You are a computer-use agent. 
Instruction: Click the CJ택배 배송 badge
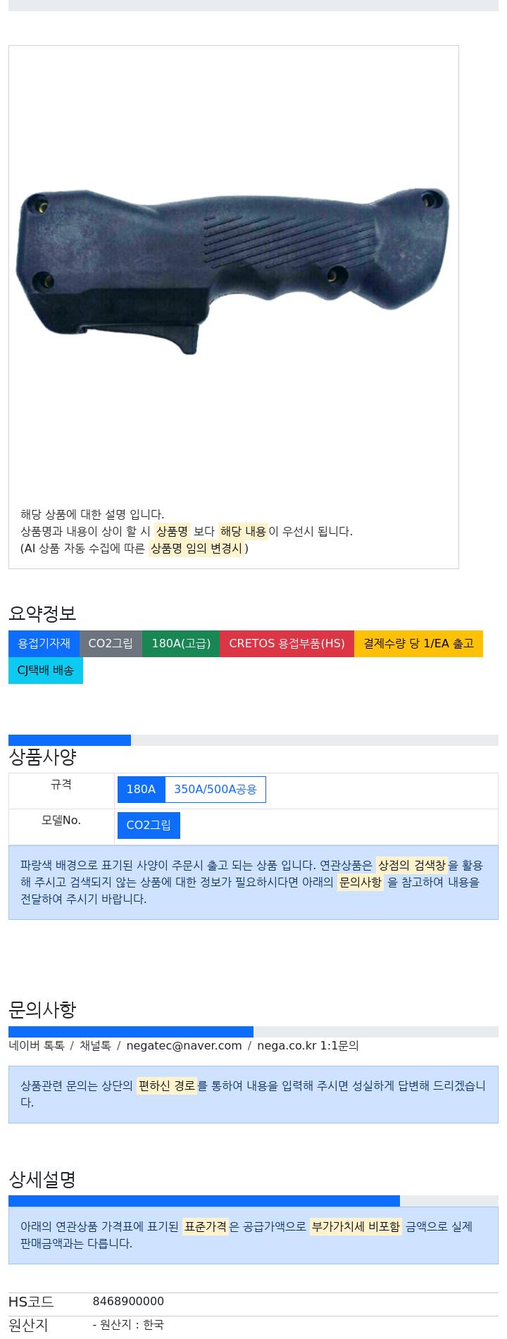point(46,671)
